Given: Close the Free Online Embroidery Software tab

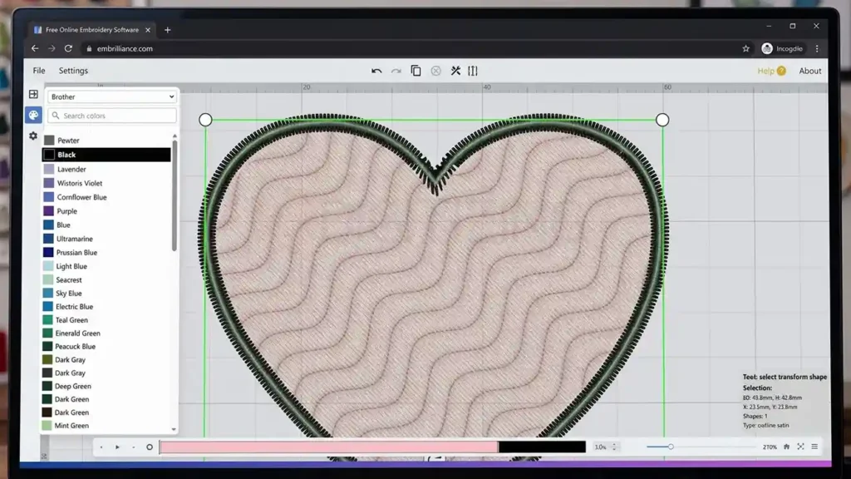Looking at the screenshot, I should point(148,30).
